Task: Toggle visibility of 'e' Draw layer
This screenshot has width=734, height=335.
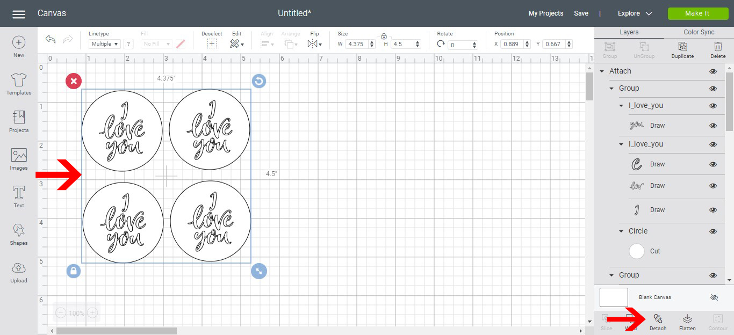Action: click(x=713, y=164)
